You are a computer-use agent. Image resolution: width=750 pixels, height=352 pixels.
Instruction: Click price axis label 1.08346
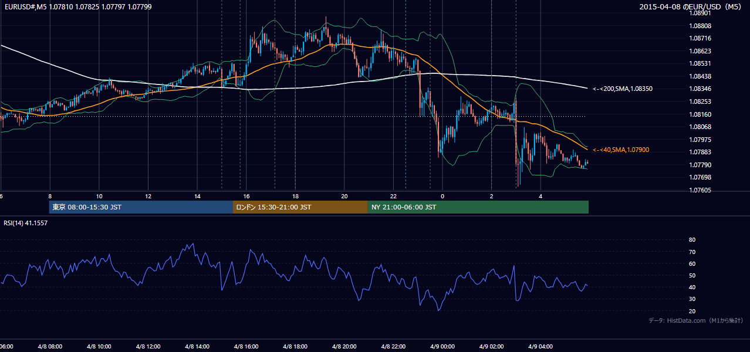[700, 89]
